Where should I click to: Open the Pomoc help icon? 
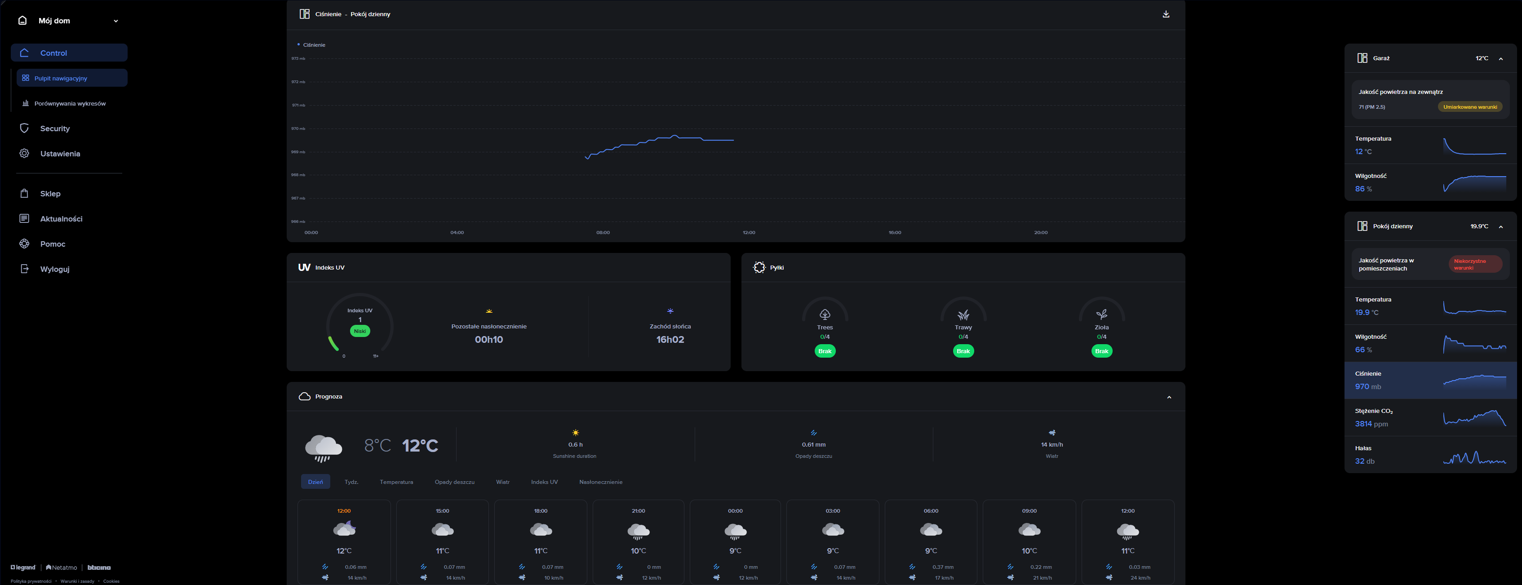pos(24,244)
